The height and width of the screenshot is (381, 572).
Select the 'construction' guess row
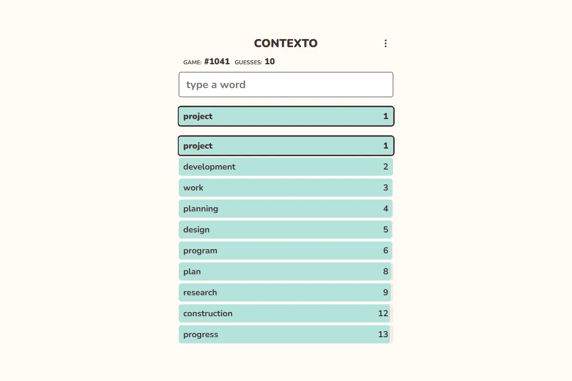coord(286,313)
